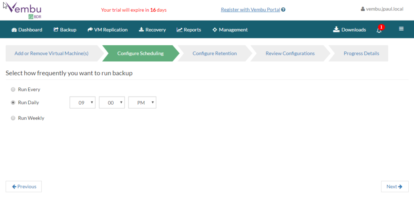Image resolution: width=414 pixels, height=213 pixels.
Task: Open the Recovery menu
Action: pos(152,30)
